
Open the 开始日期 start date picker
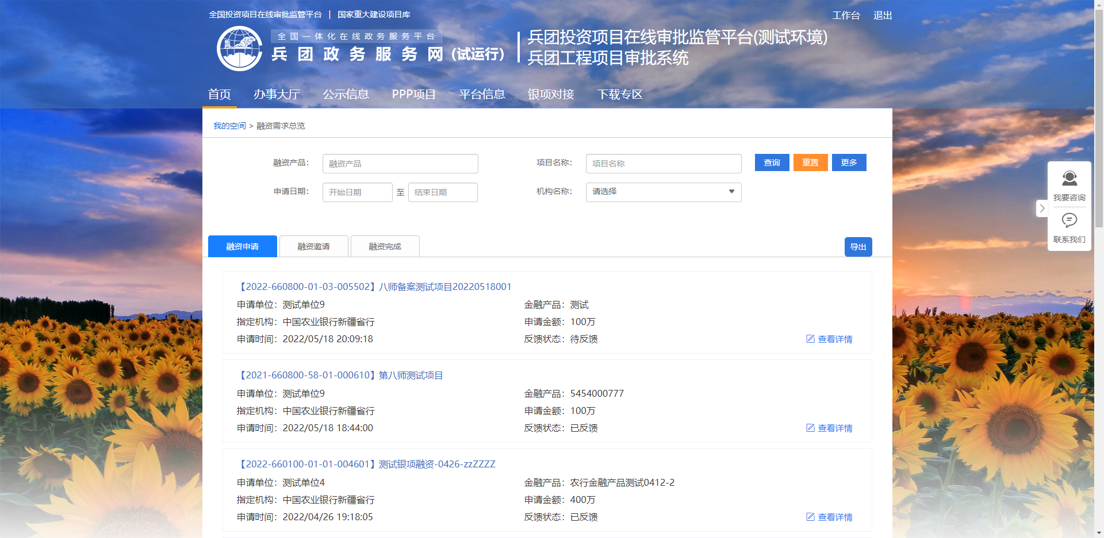pos(357,192)
